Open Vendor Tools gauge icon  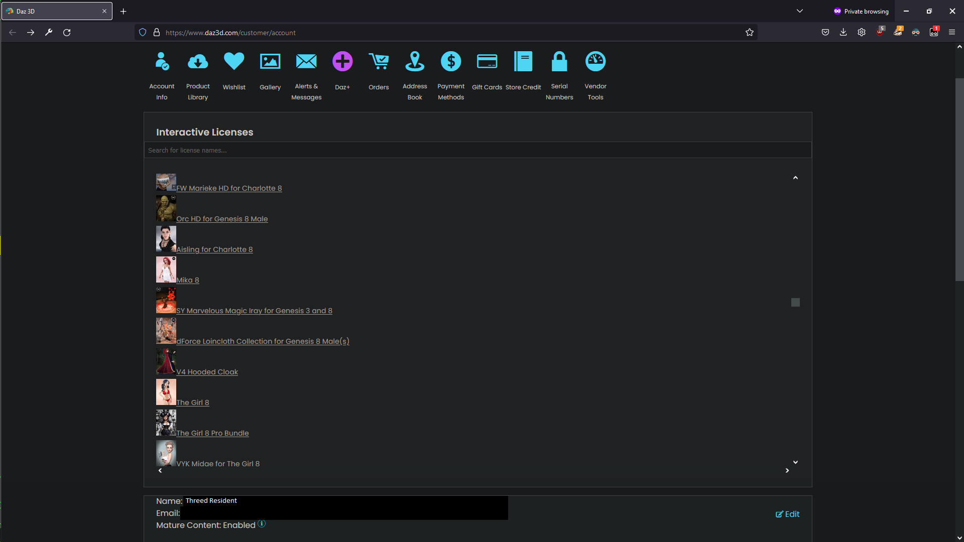click(595, 61)
